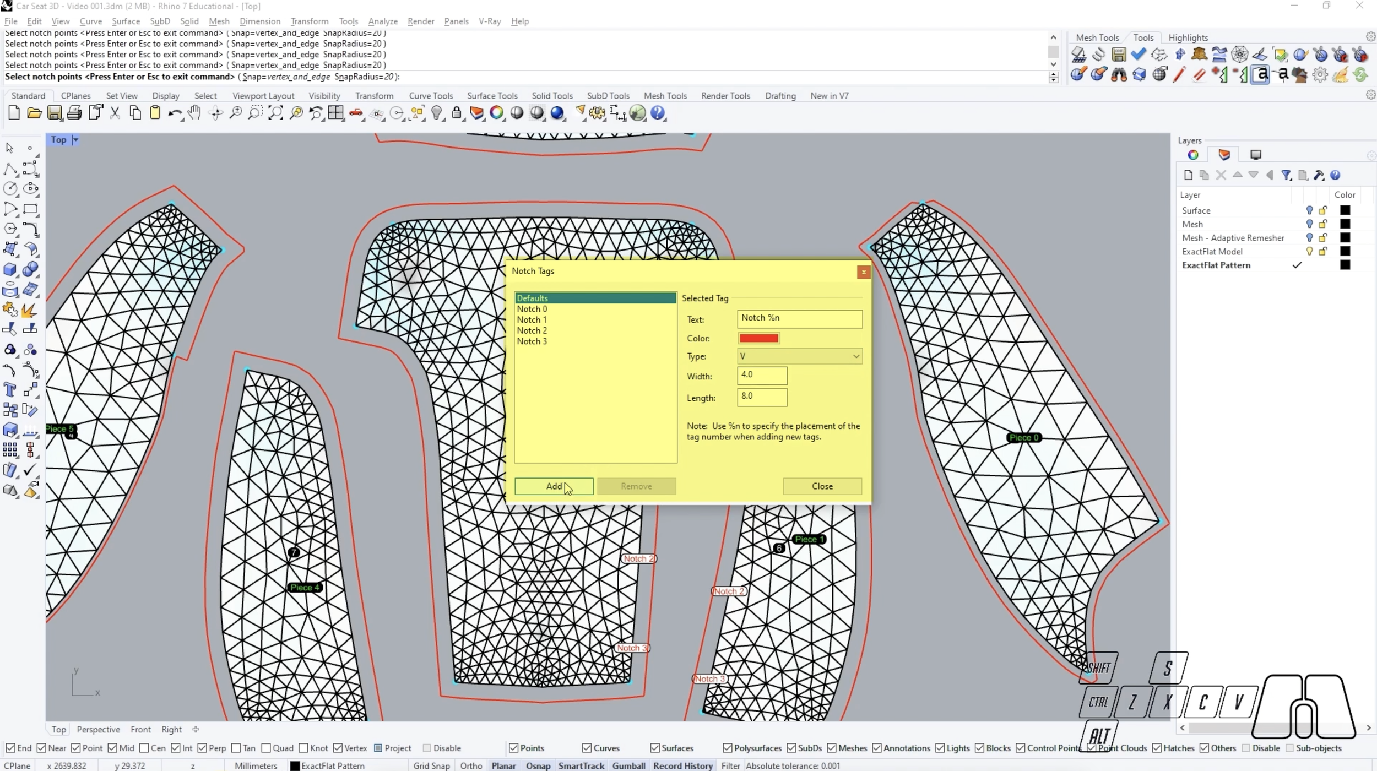The image size is (1377, 771).
Task: Select the Pan hand tool
Action: point(194,113)
